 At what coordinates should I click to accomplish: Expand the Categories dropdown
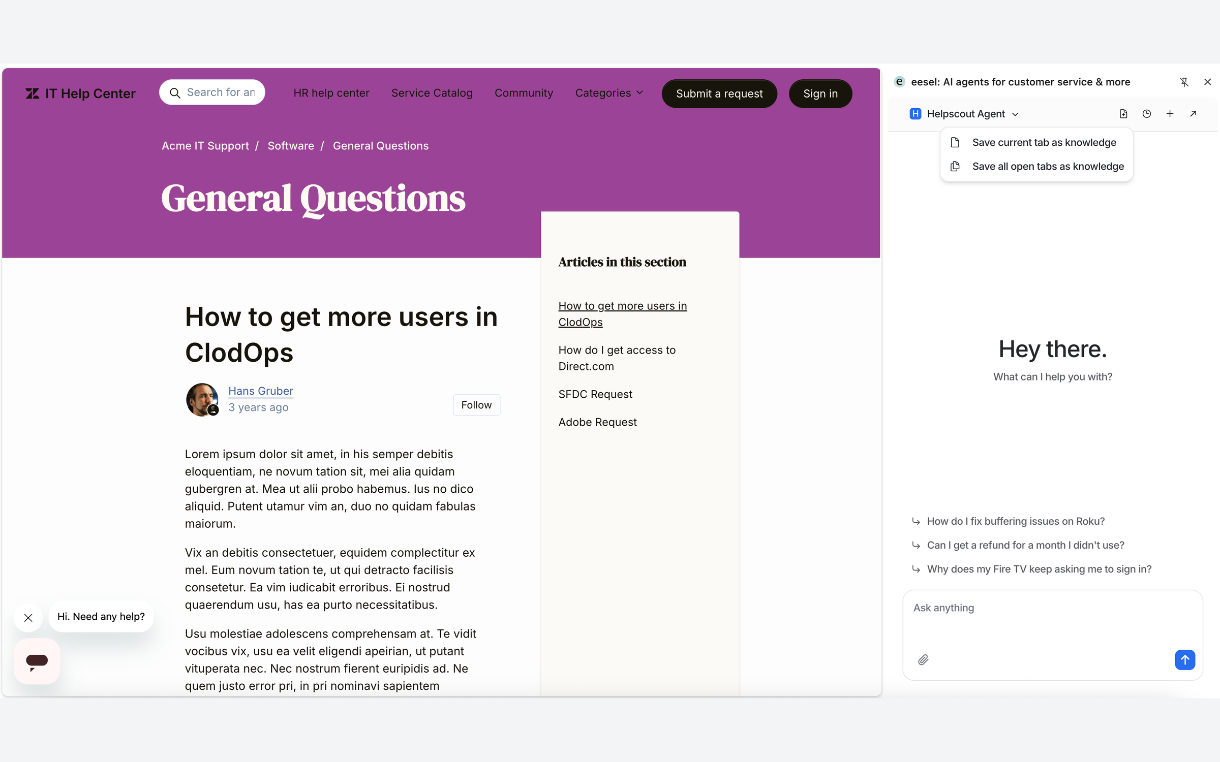click(x=609, y=93)
